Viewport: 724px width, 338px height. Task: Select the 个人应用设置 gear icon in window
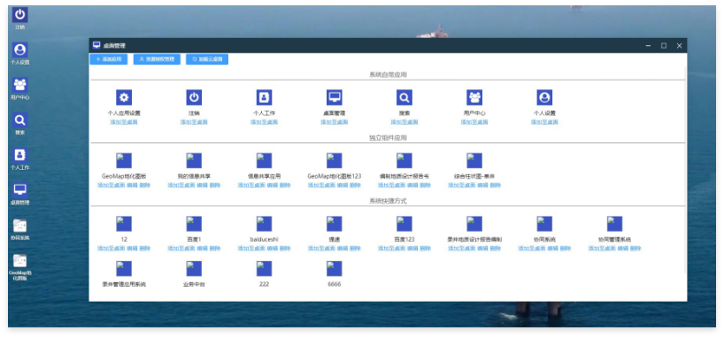(x=124, y=97)
